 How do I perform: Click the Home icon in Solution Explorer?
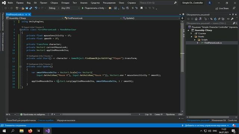point(196,19)
